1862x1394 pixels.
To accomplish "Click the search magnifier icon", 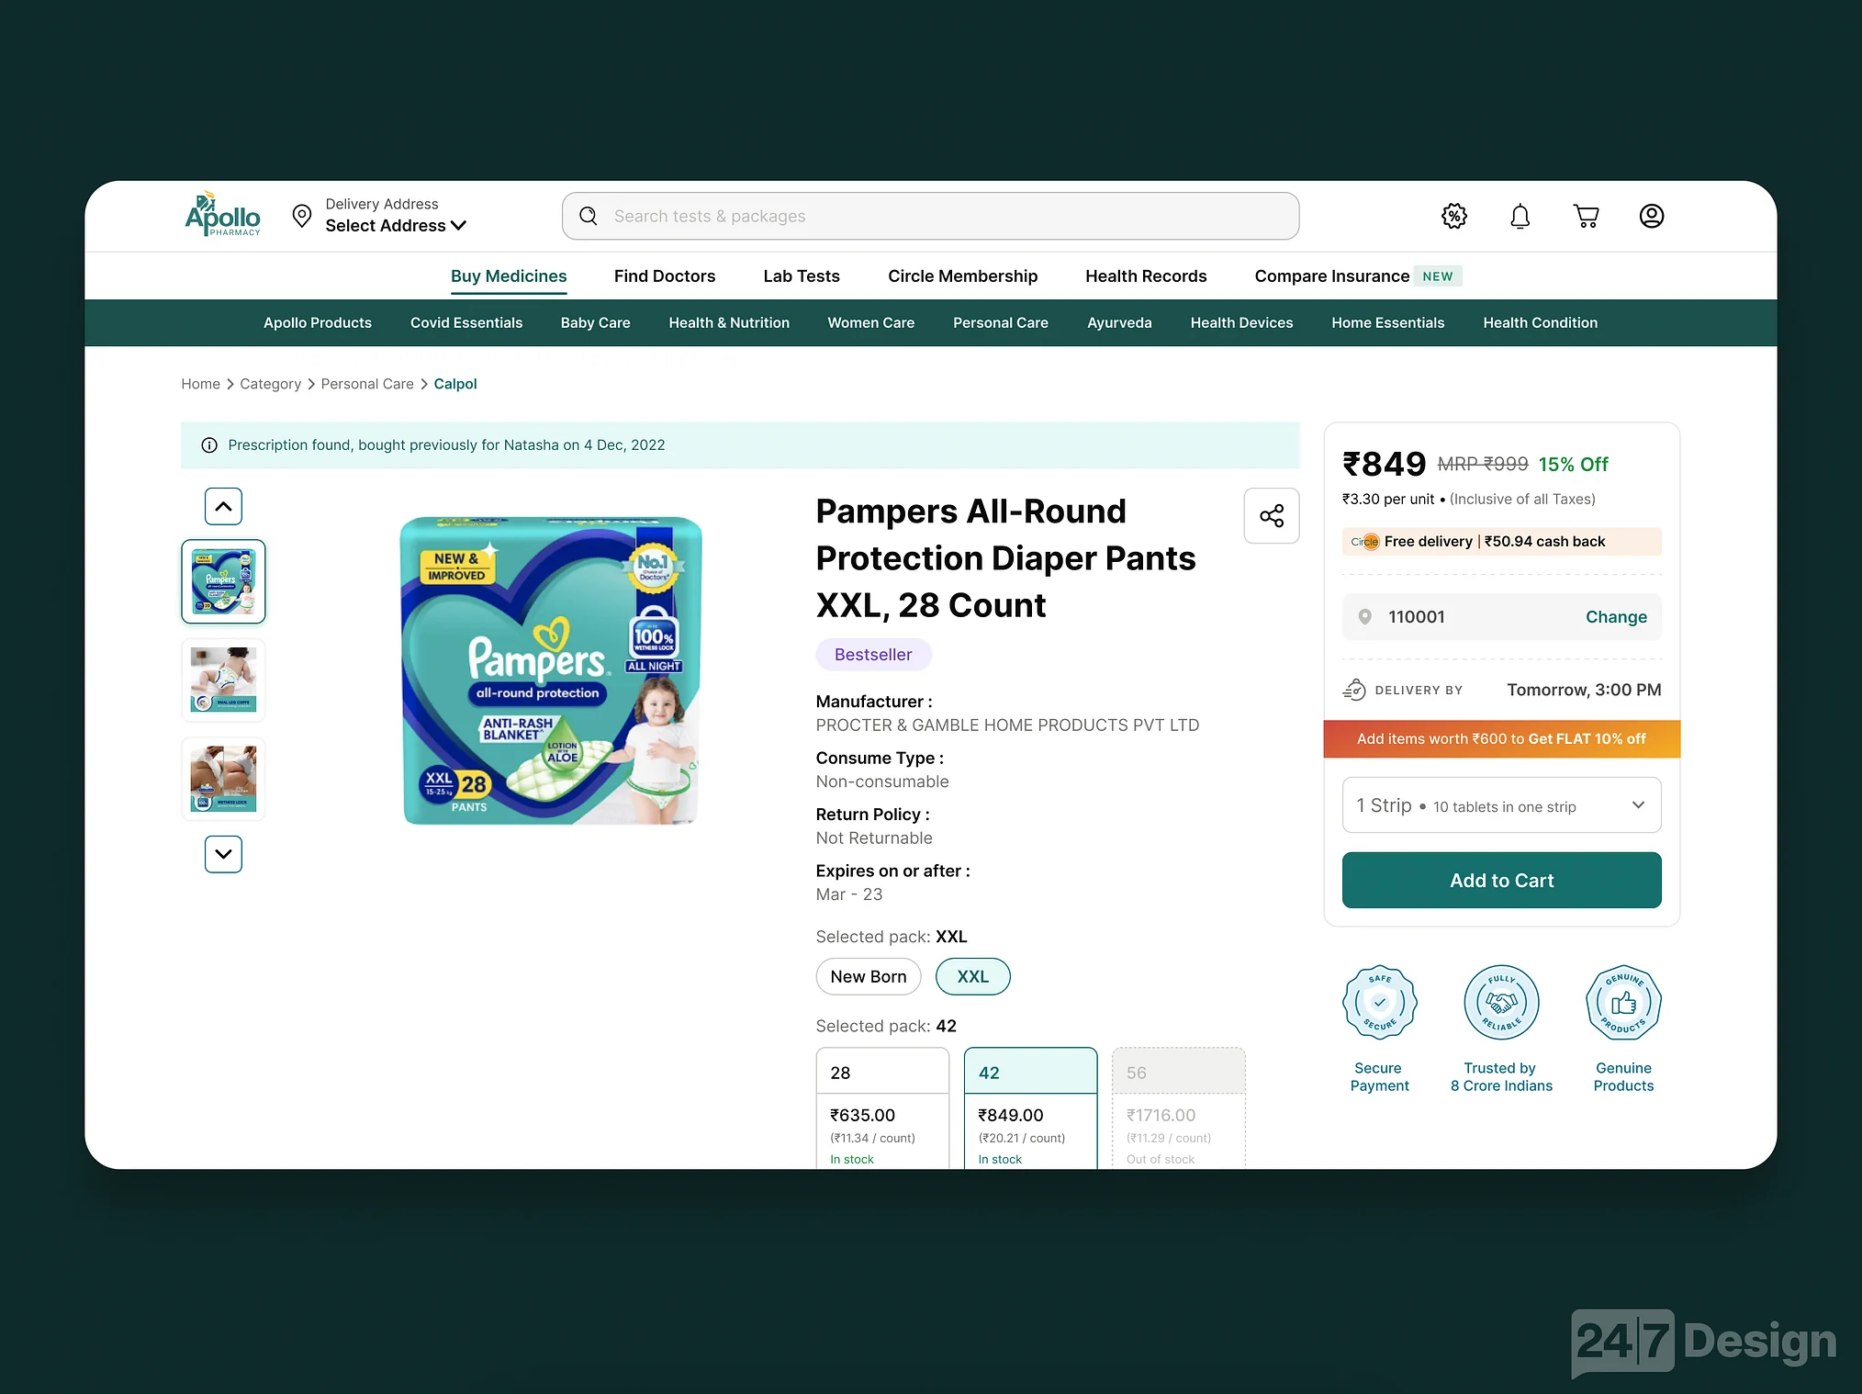I will point(589,216).
